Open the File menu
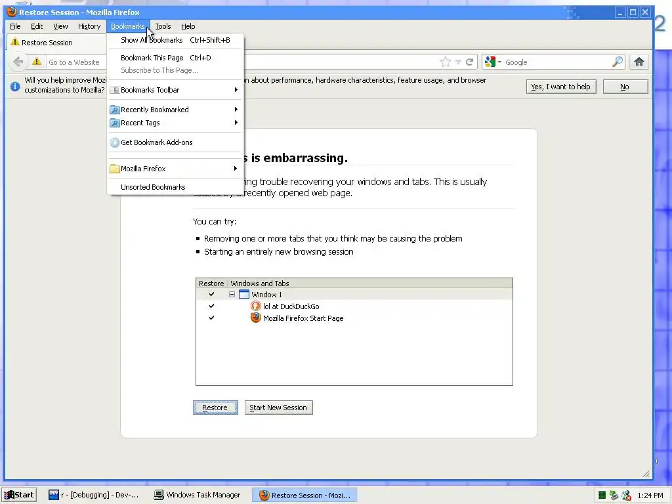The image size is (672, 504). pyautogui.click(x=15, y=26)
